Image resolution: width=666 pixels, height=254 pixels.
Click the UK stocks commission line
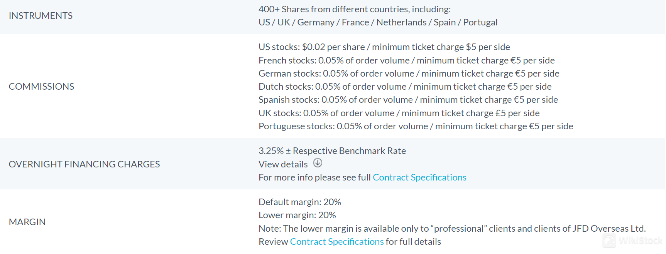click(x=399, y=113)
